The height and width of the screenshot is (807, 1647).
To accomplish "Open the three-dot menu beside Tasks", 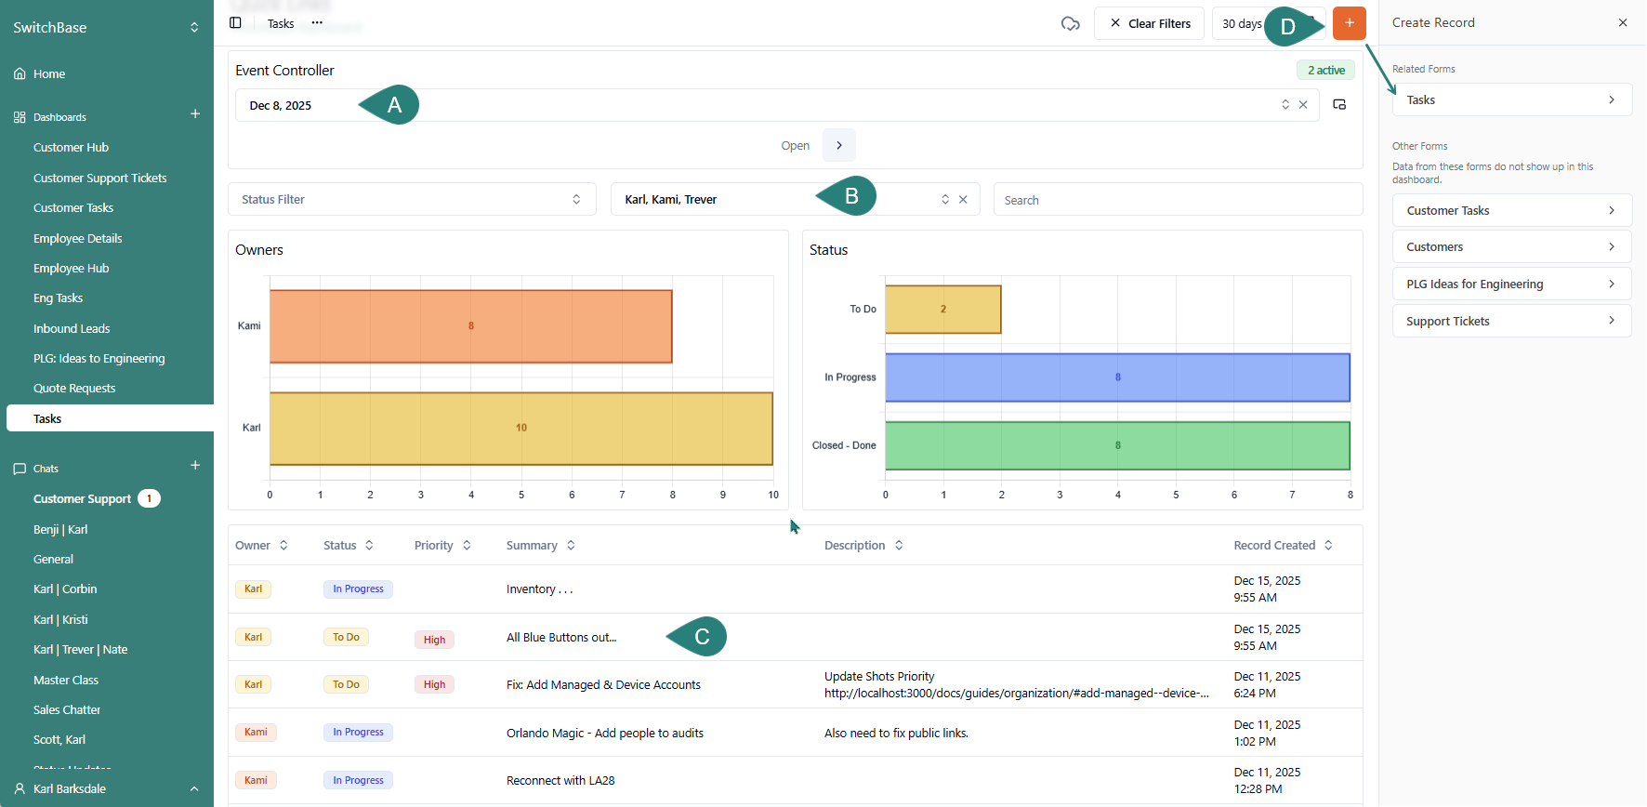I will pos(317,23).
